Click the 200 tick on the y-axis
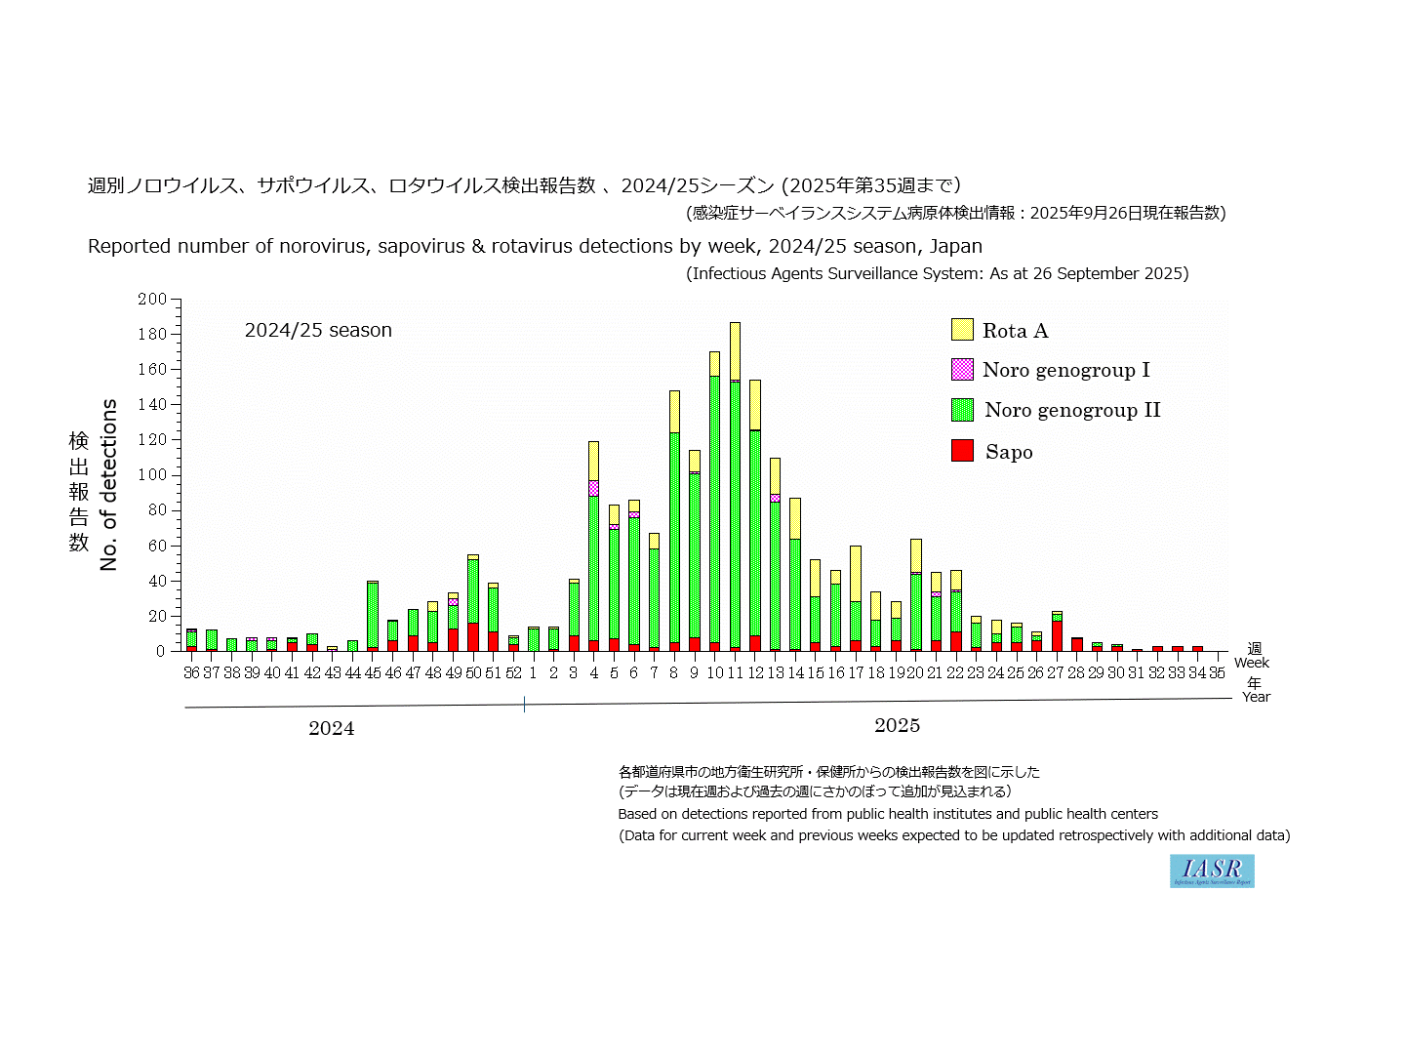Image resolution: width=1405 pixels, height=1054 pixels. (152, 299)
